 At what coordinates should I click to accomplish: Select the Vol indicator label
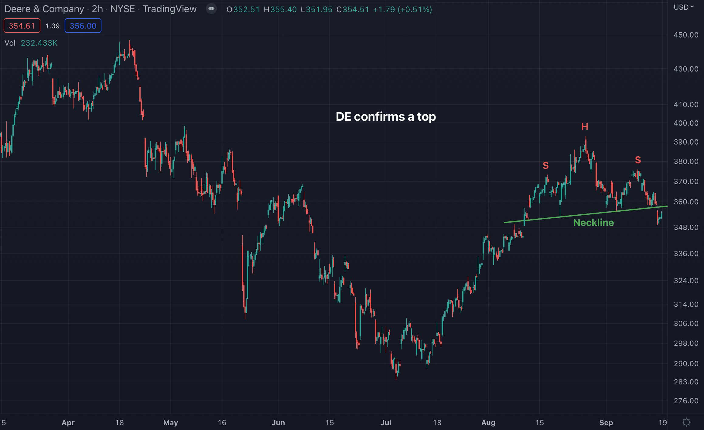[10, 43]
